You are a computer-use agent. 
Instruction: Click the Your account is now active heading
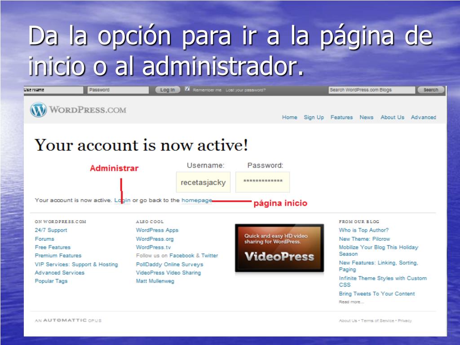pos(142,145)
